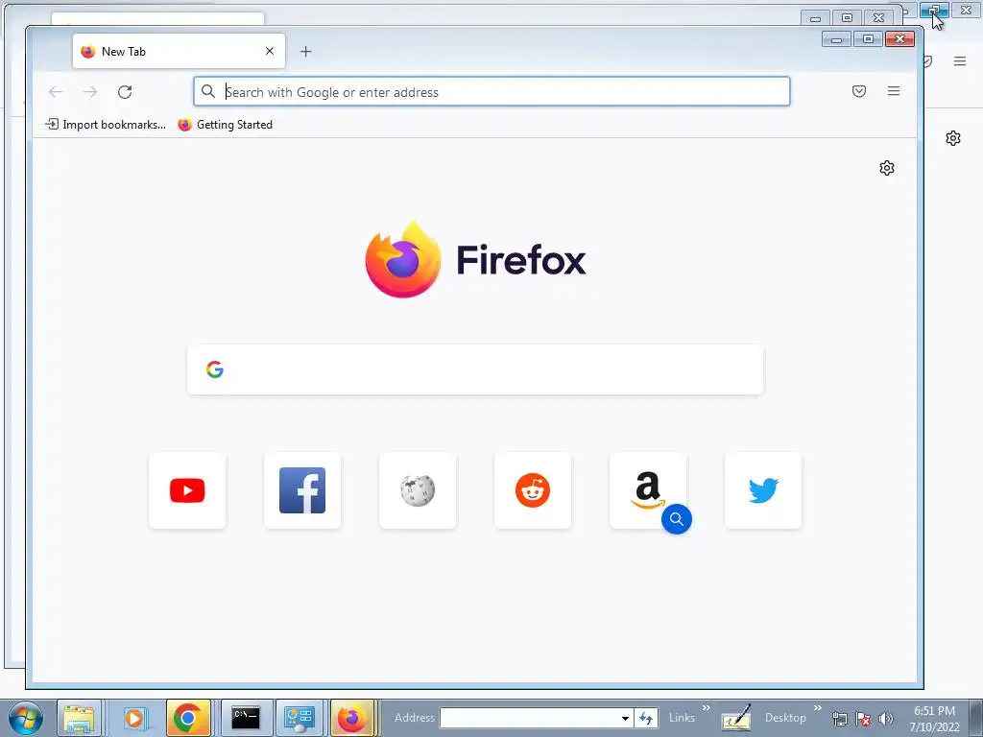Open the Reddit shortcut tile
This screenshot has width=983, height=737.
(x=533, y=490)
